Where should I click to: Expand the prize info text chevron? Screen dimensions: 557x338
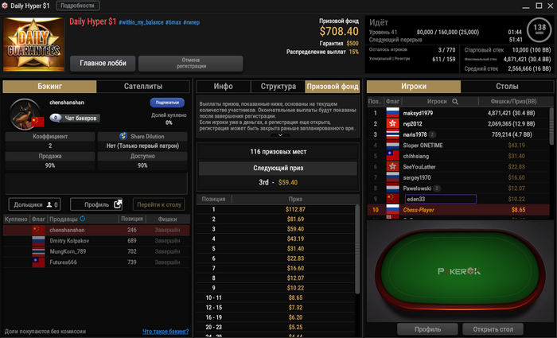click(x=280, y=135)
